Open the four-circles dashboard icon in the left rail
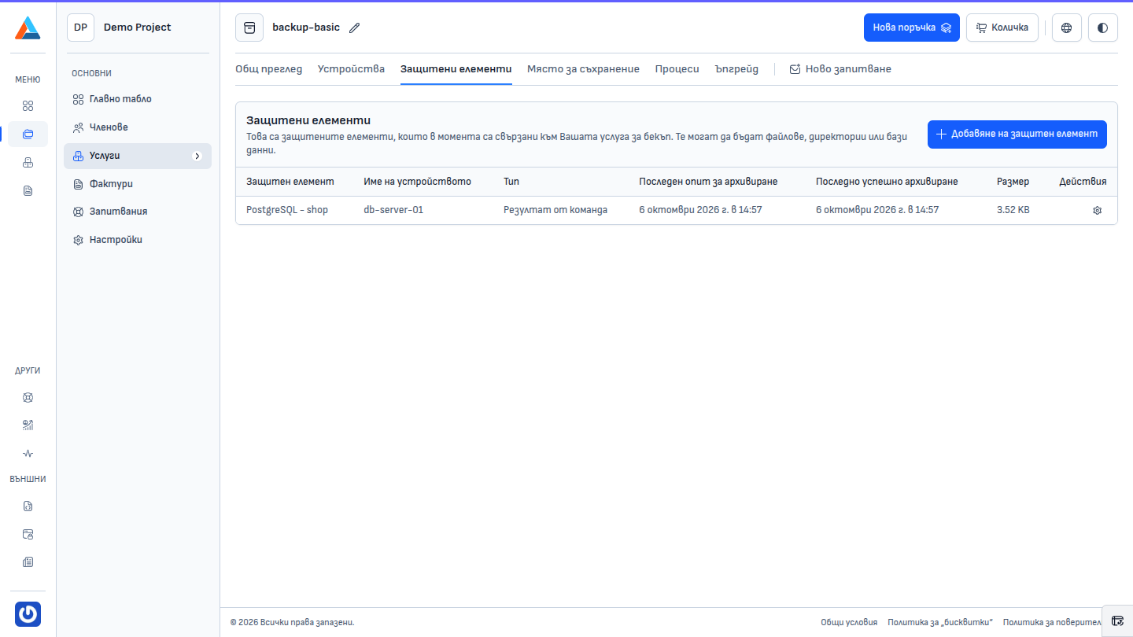The width and height of the screenshot is (1133, 637). click(x=28, y=106)
